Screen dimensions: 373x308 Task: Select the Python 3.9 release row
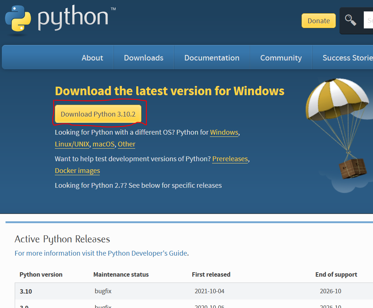coord(25,306)
